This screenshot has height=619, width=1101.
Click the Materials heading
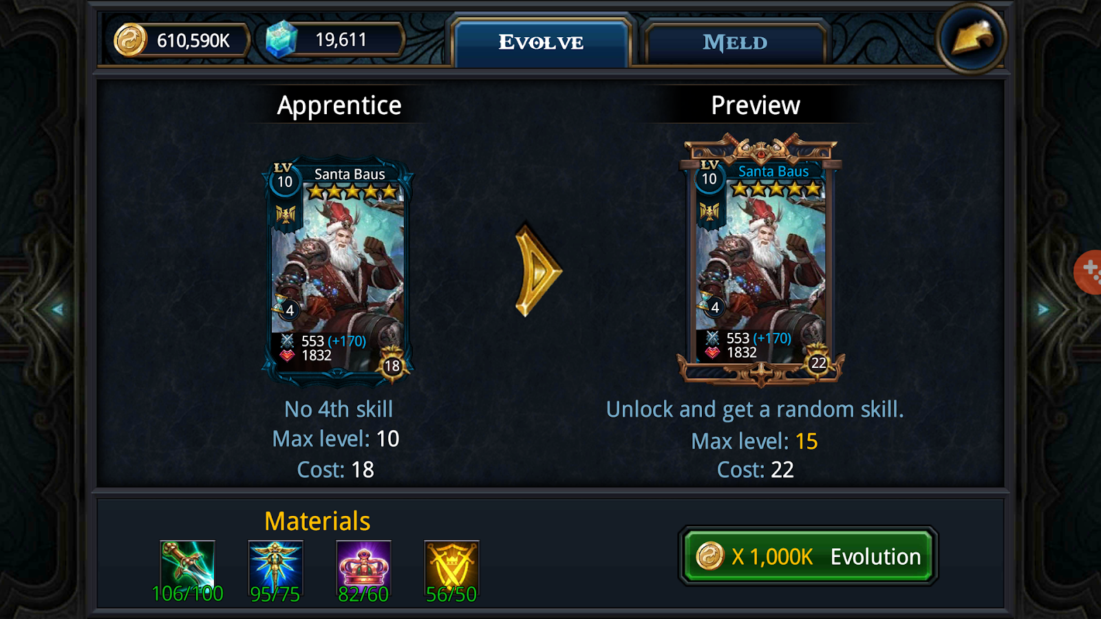pos(317,521)
